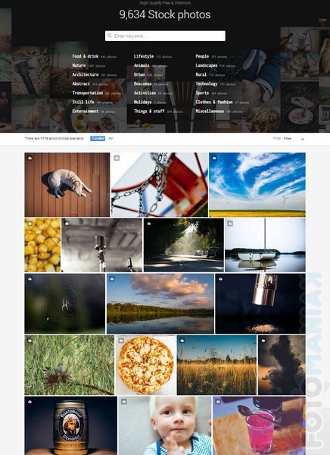Go to Clothes & fashion category

coord(214,102)
